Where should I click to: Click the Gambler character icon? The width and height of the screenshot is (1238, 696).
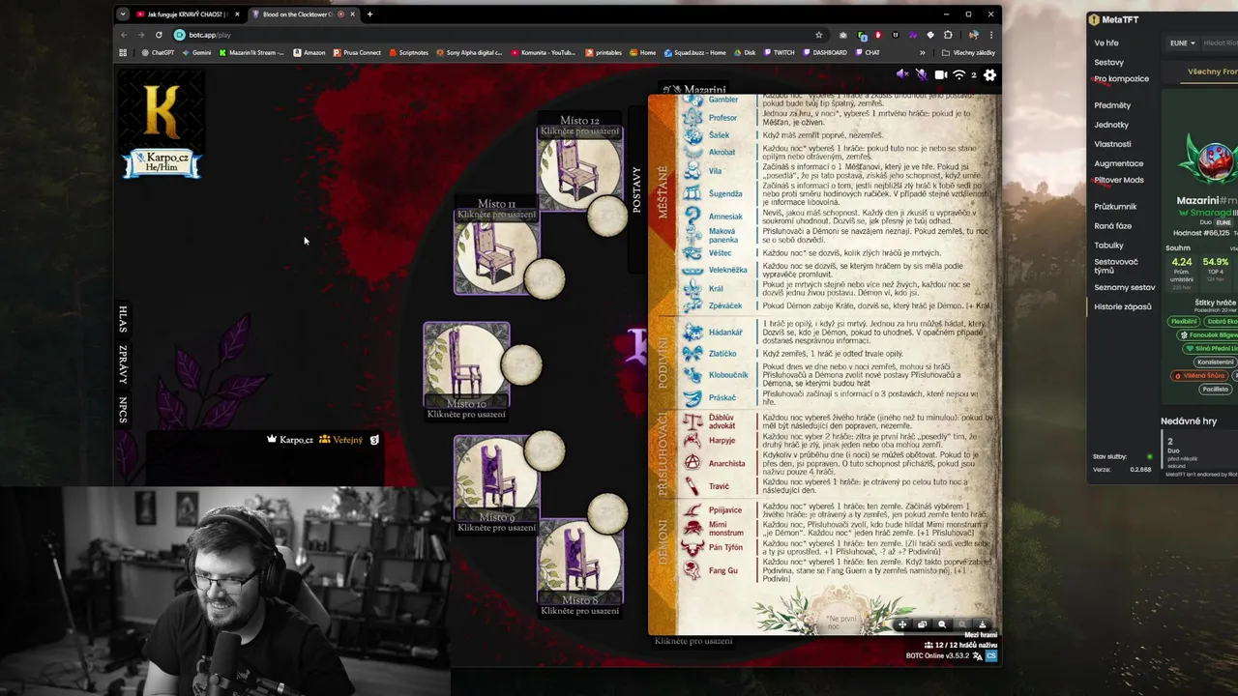[693, 100]
